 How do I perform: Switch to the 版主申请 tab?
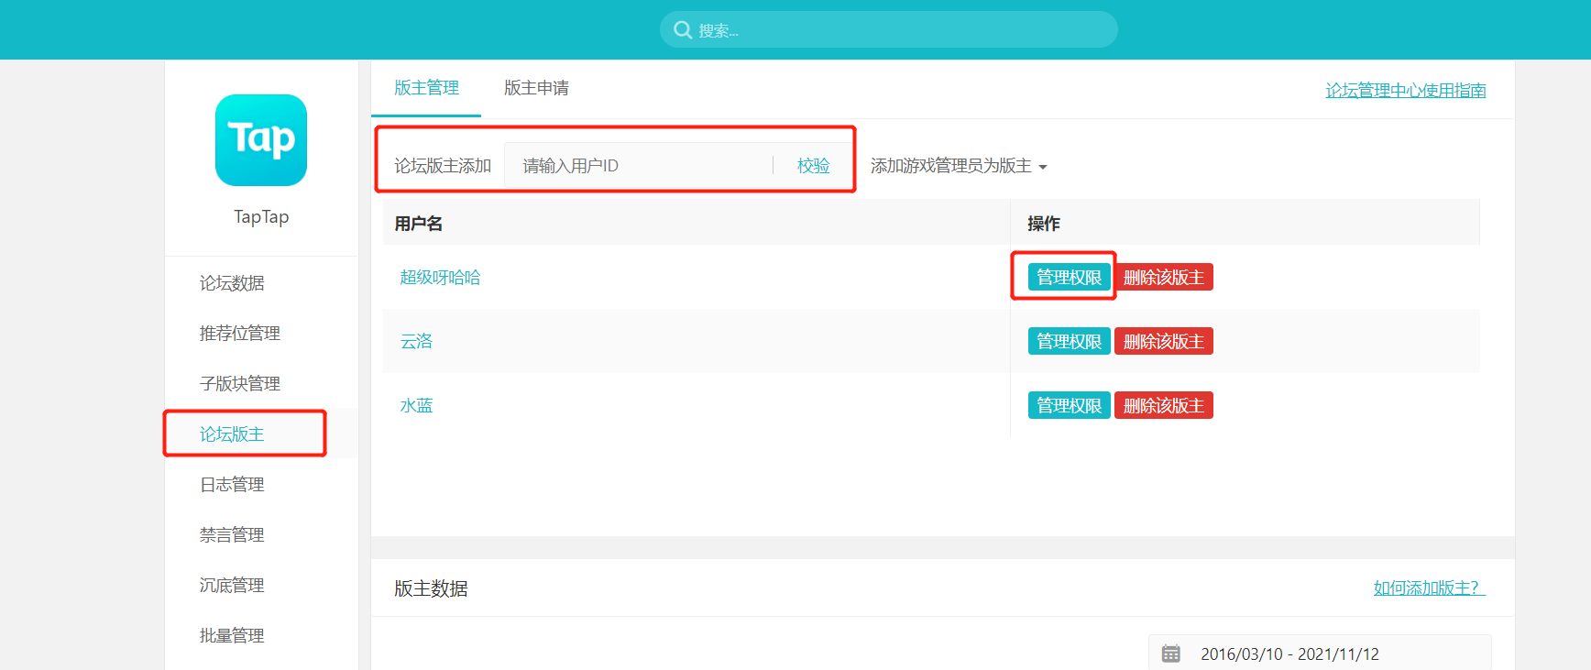pos(536,88)
